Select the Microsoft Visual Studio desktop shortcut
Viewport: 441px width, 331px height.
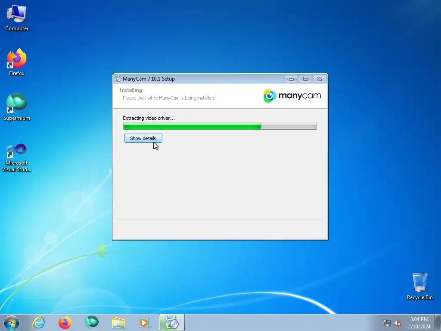coord(17,158)
